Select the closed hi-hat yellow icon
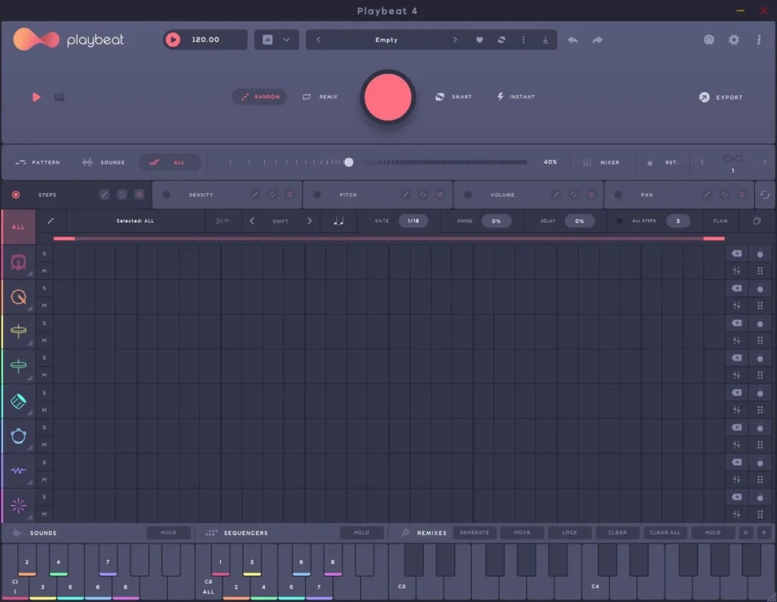This screenshot has height=602, width=777. click(18, 331)
